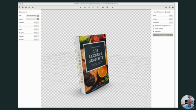196x110 pixels.
Task: Adjust the Pitch slider
Action: point(28,30)
